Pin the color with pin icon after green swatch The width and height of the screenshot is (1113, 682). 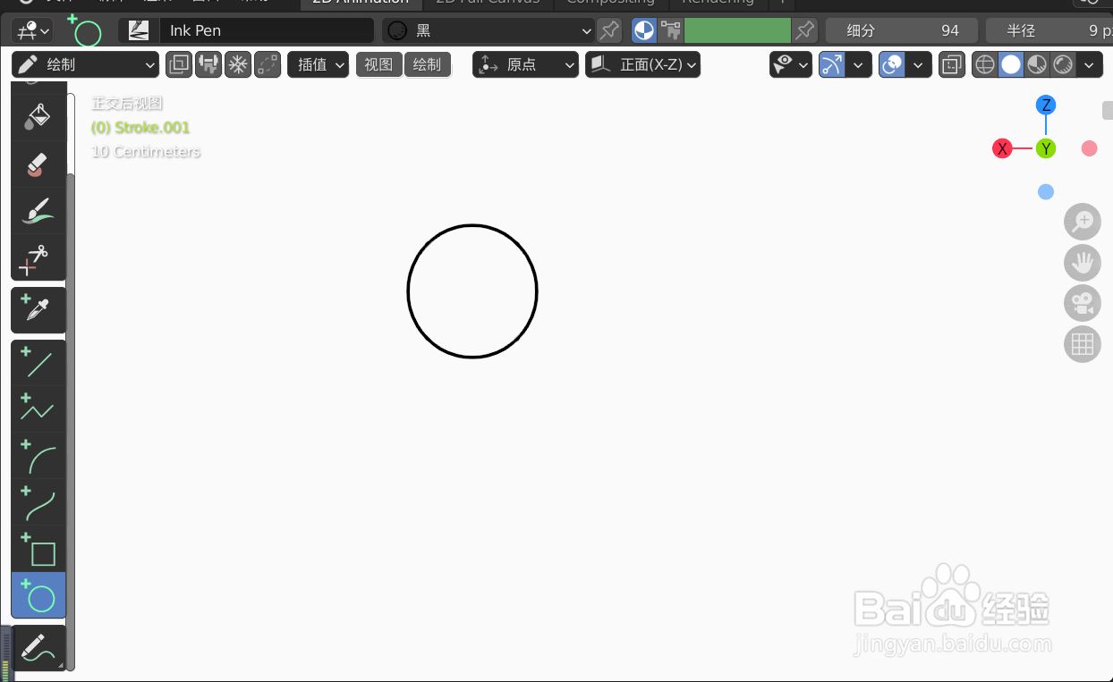pyautogui.click(x=805, y=30)
